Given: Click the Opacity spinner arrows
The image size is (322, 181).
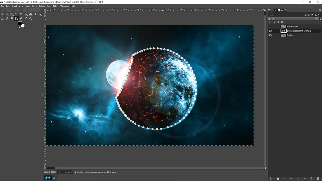Looking at the screenshot, I should 320,19.
